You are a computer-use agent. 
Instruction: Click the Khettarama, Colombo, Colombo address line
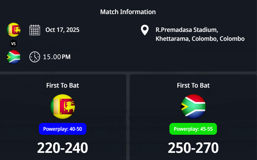[x=200, y=39]
